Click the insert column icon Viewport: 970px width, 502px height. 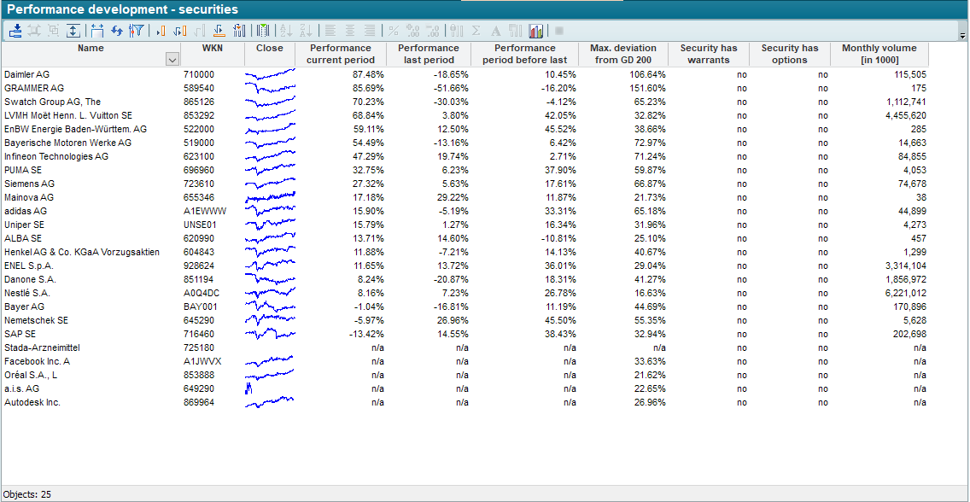[160, 31]
